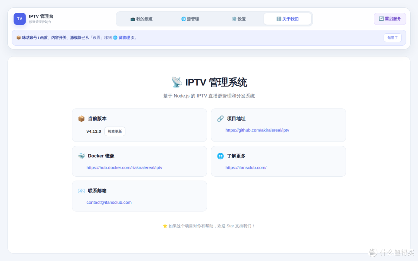Click 检查更新 to check for updates
The height and width of the screenshot is (261, 418).
[115, 131]
